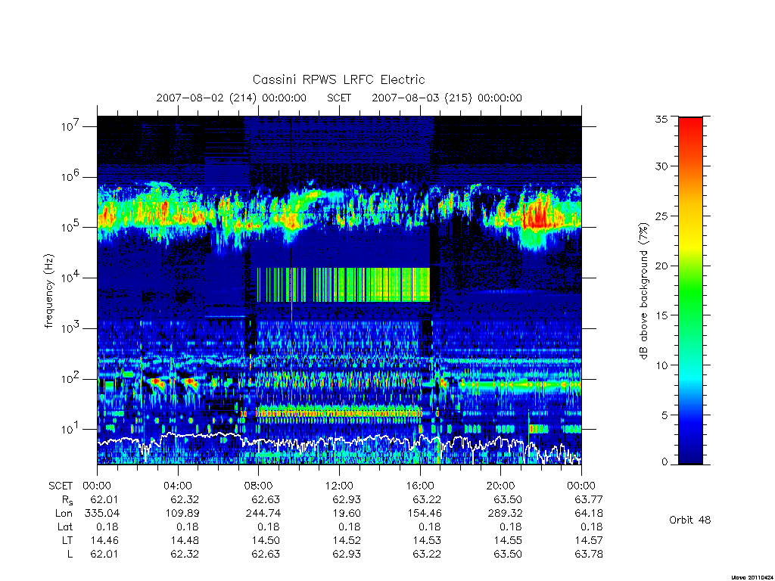
Task: Click the 10^1 frequency axis label
Action: [x=71, y=429]
